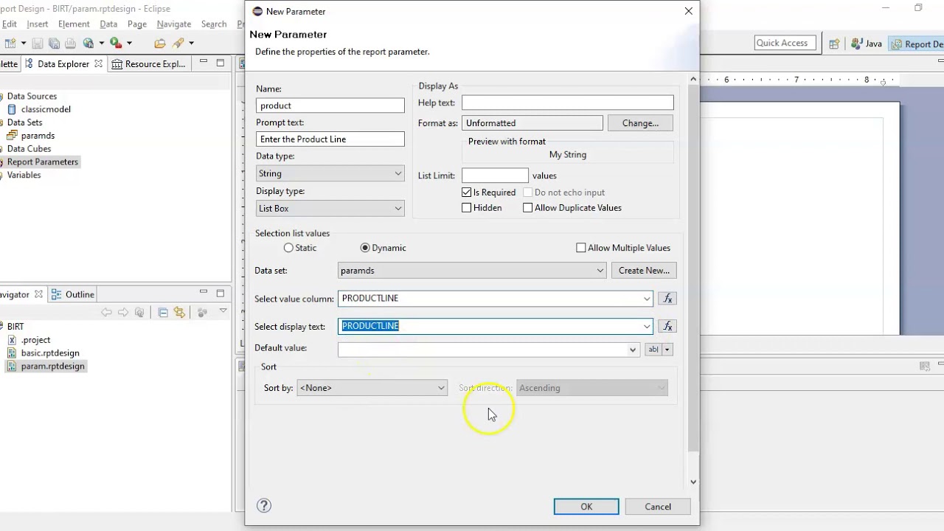
Task: Open the Data type dropdown
Action: click(x=330, y=173)
